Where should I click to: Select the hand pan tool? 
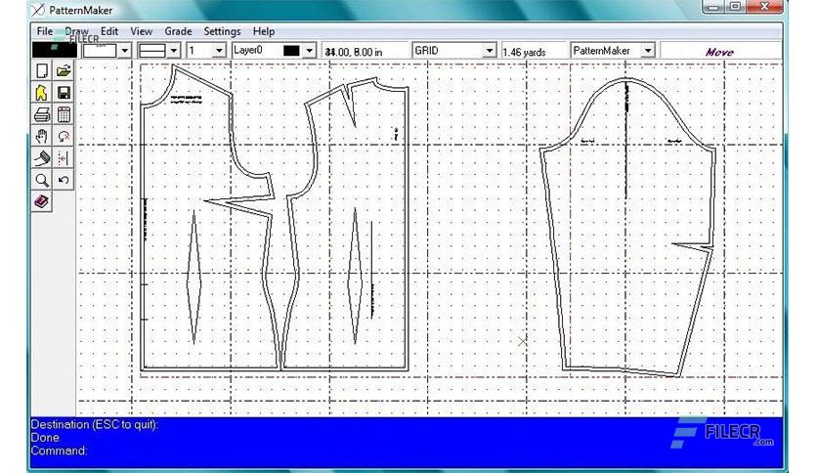(42, 137)
